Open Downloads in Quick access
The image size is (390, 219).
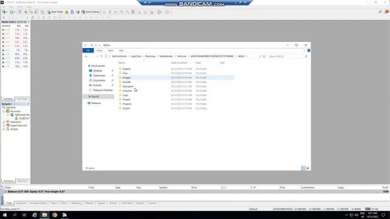pyautogui.click(x=99, y=75)
